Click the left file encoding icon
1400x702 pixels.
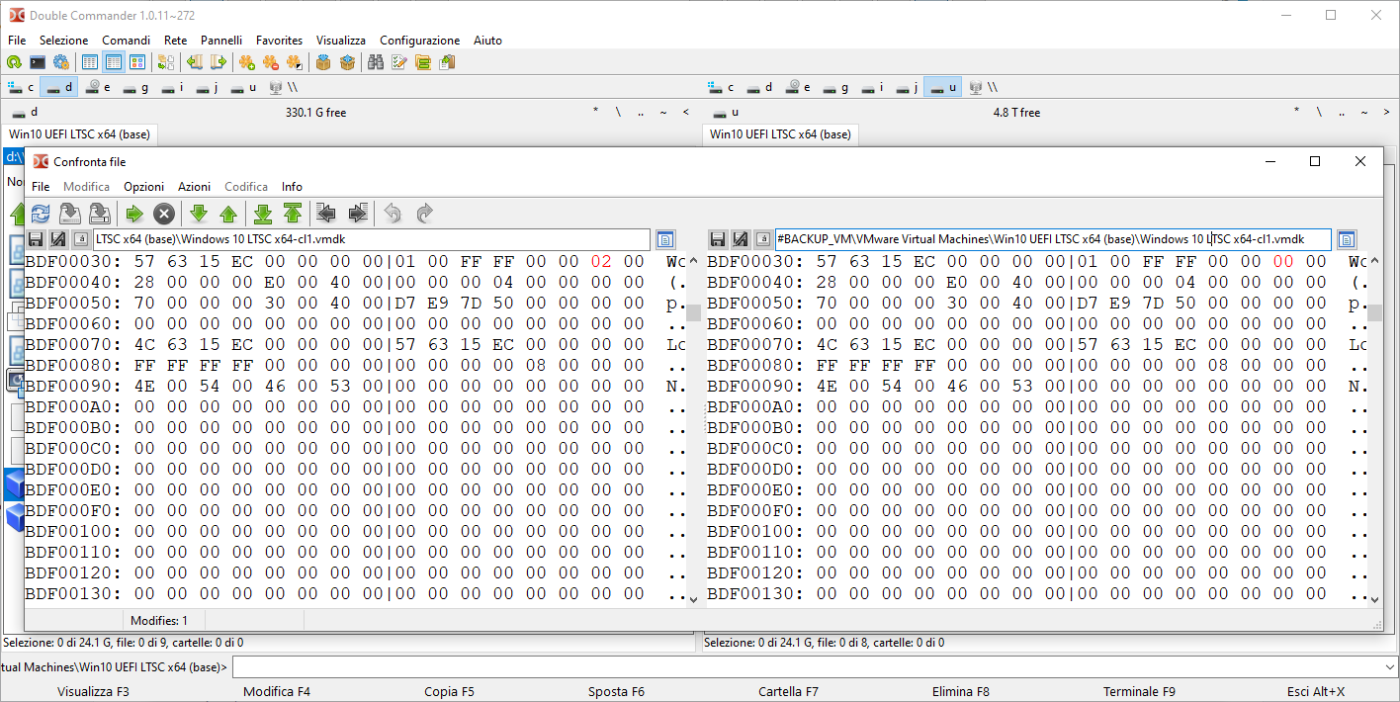(81, 239)
